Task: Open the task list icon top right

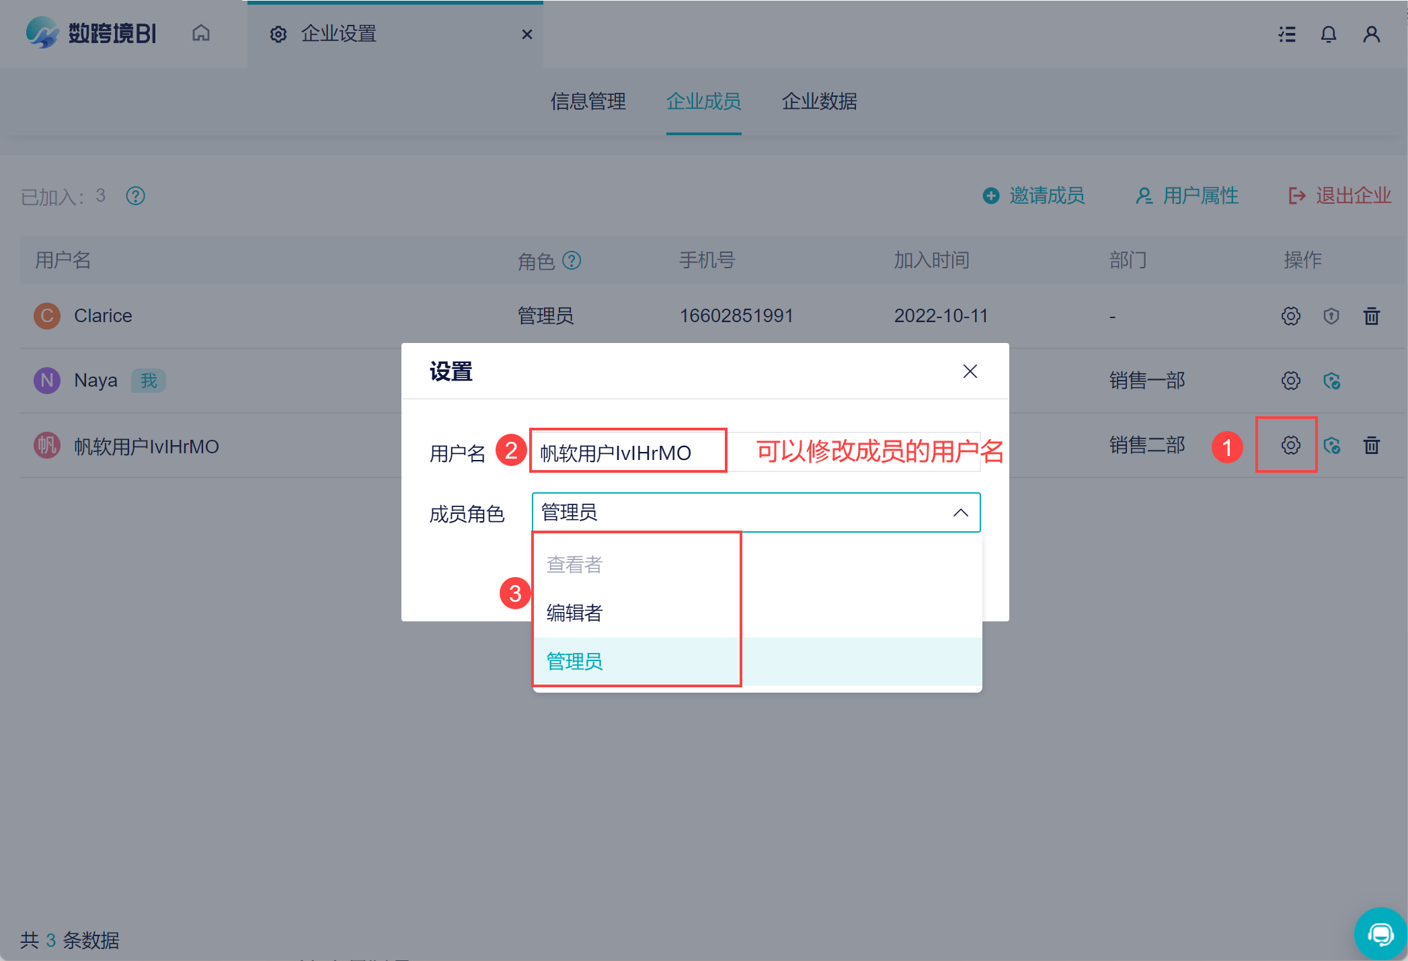Action: [1287, 34]
